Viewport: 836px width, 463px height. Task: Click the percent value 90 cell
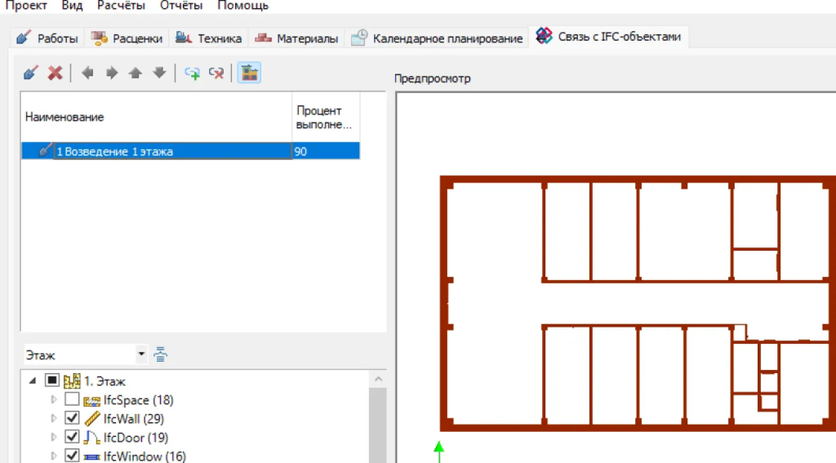pos(326,151)
